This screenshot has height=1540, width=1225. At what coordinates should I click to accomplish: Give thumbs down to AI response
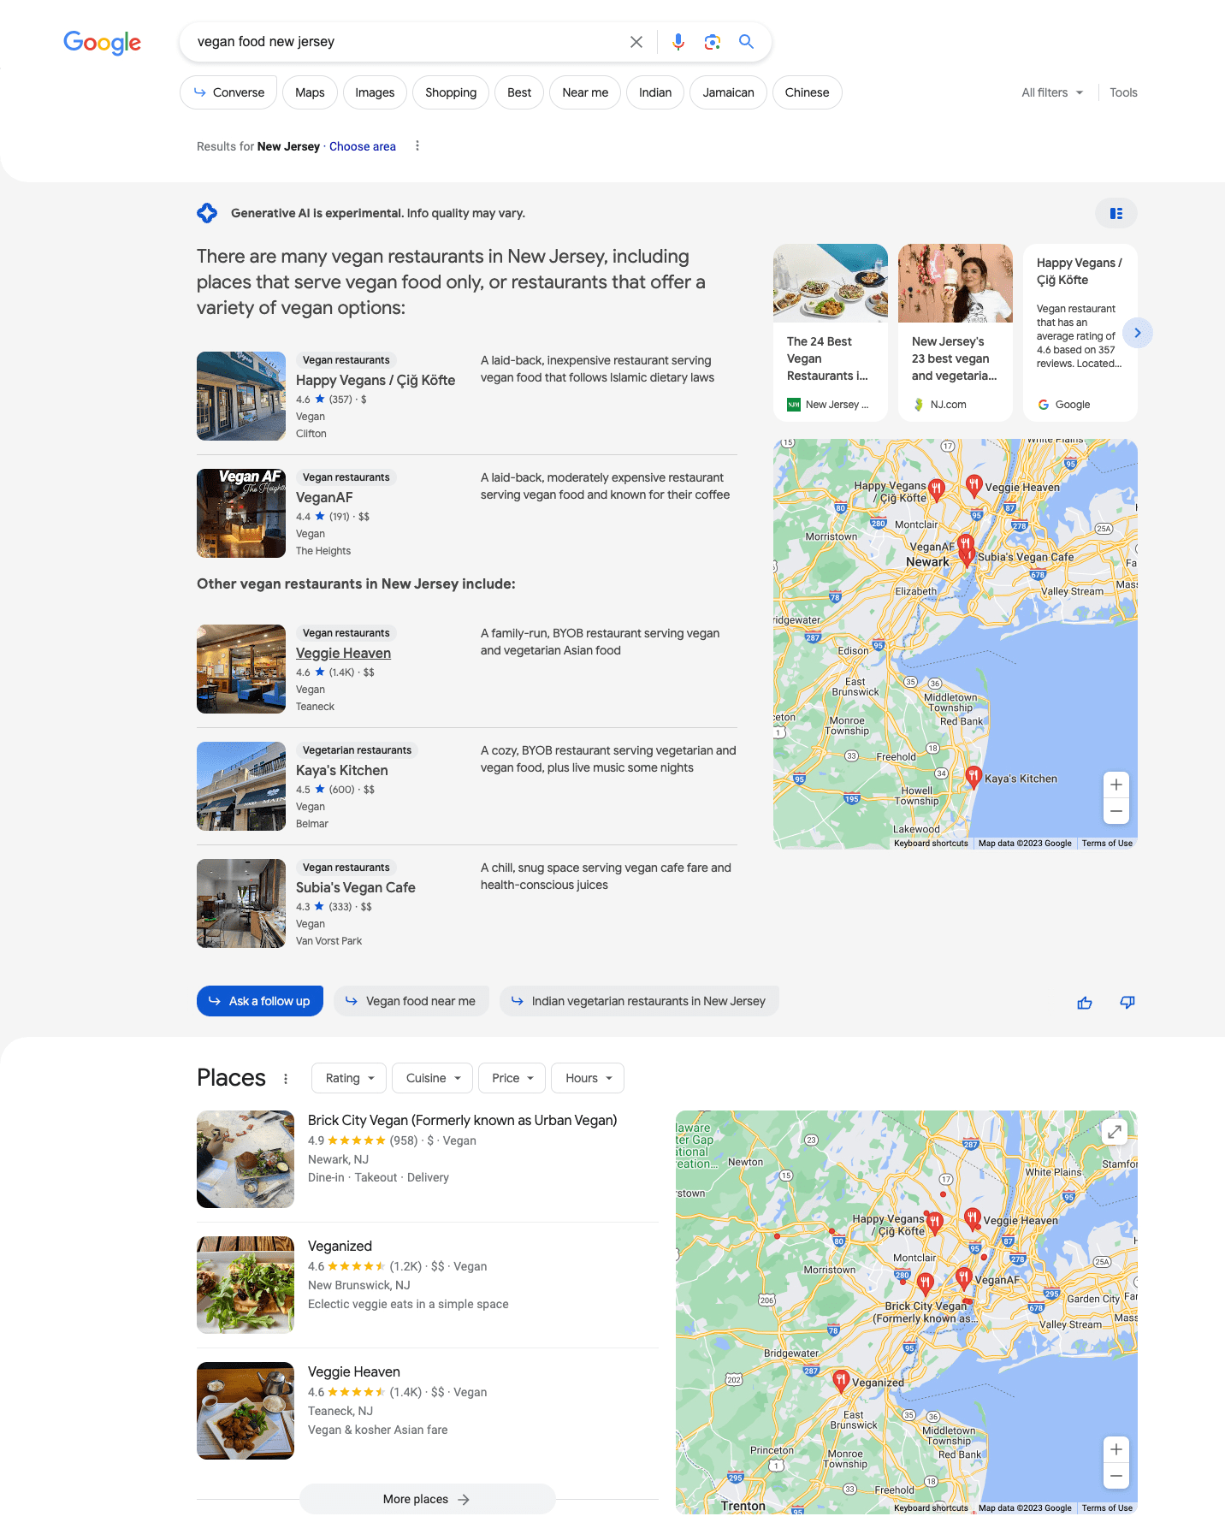coord(1127,1002)
